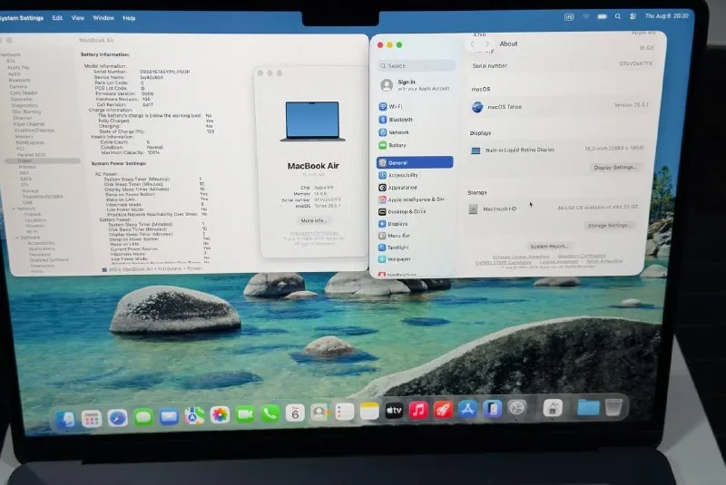Open the Window menu
This screenshot has height=485, width=726.
[103, 18]
